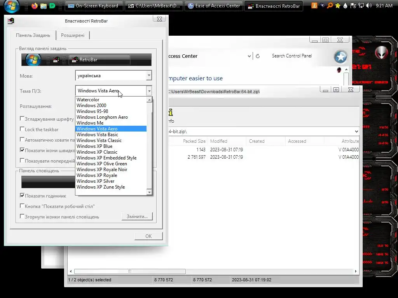Open address history dropdown in Ease of Access
The image size is (398, 298).
point(249,56)
